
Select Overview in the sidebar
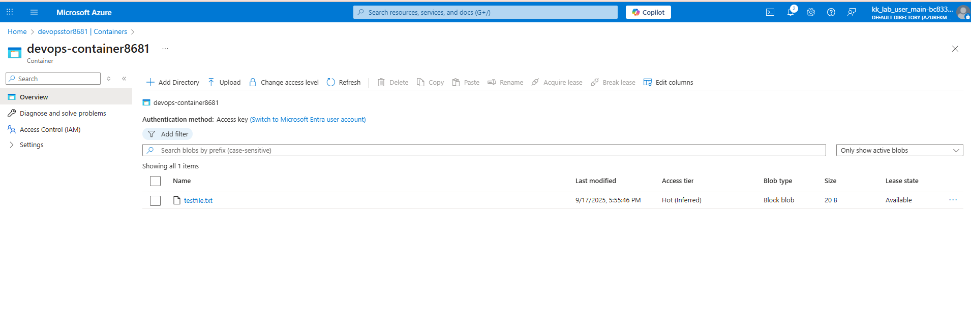(66, 97)
